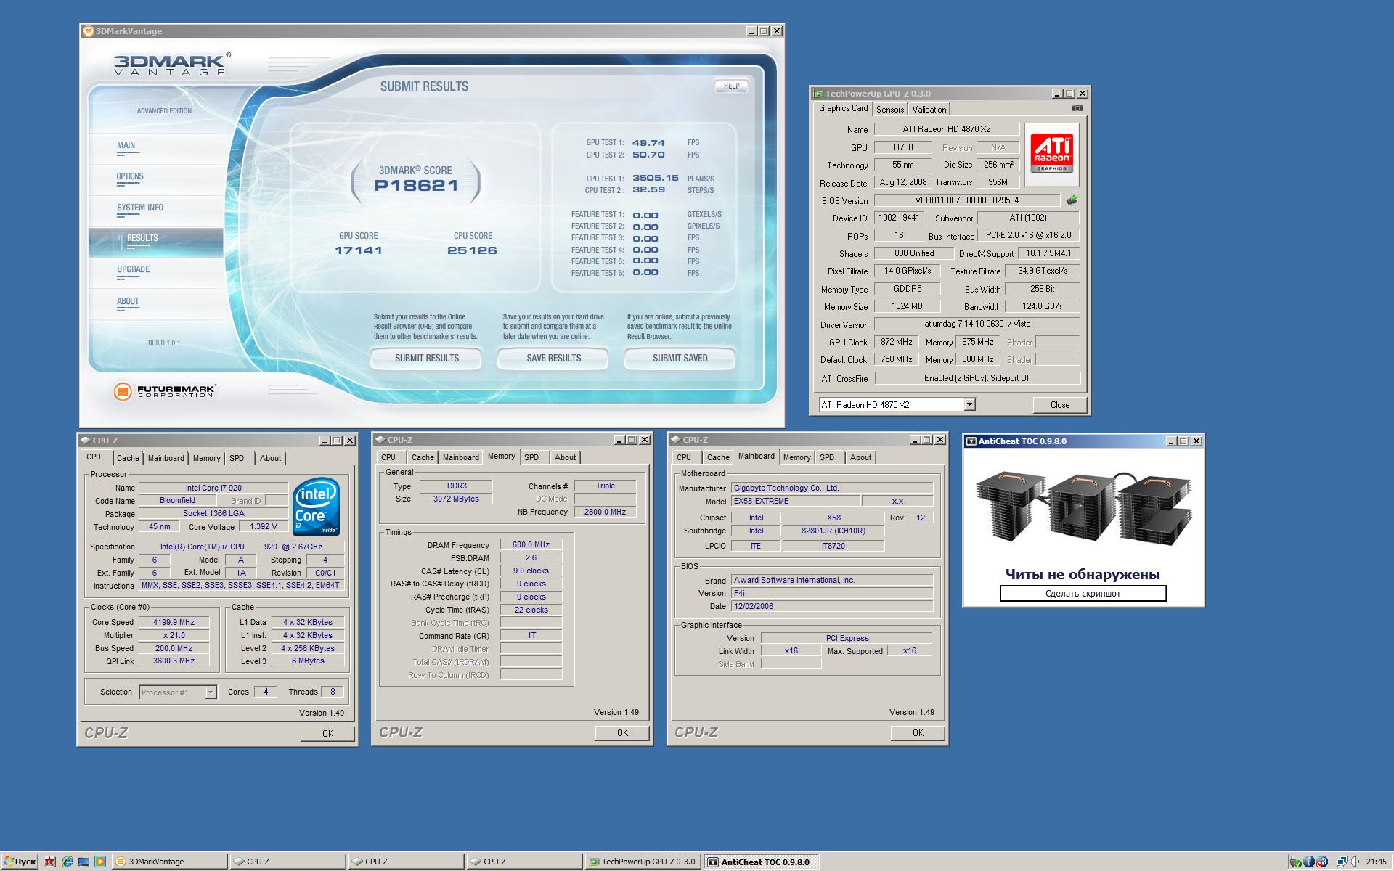The width and height of the screenshot is (1394, 871).
Task: Click the 3DMark Vantage title logo
Action: tap(172, 63)
